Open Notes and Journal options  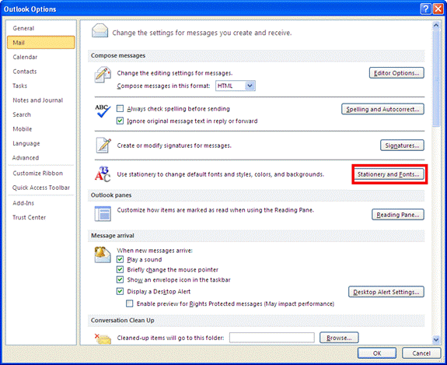tap(41, 100)
